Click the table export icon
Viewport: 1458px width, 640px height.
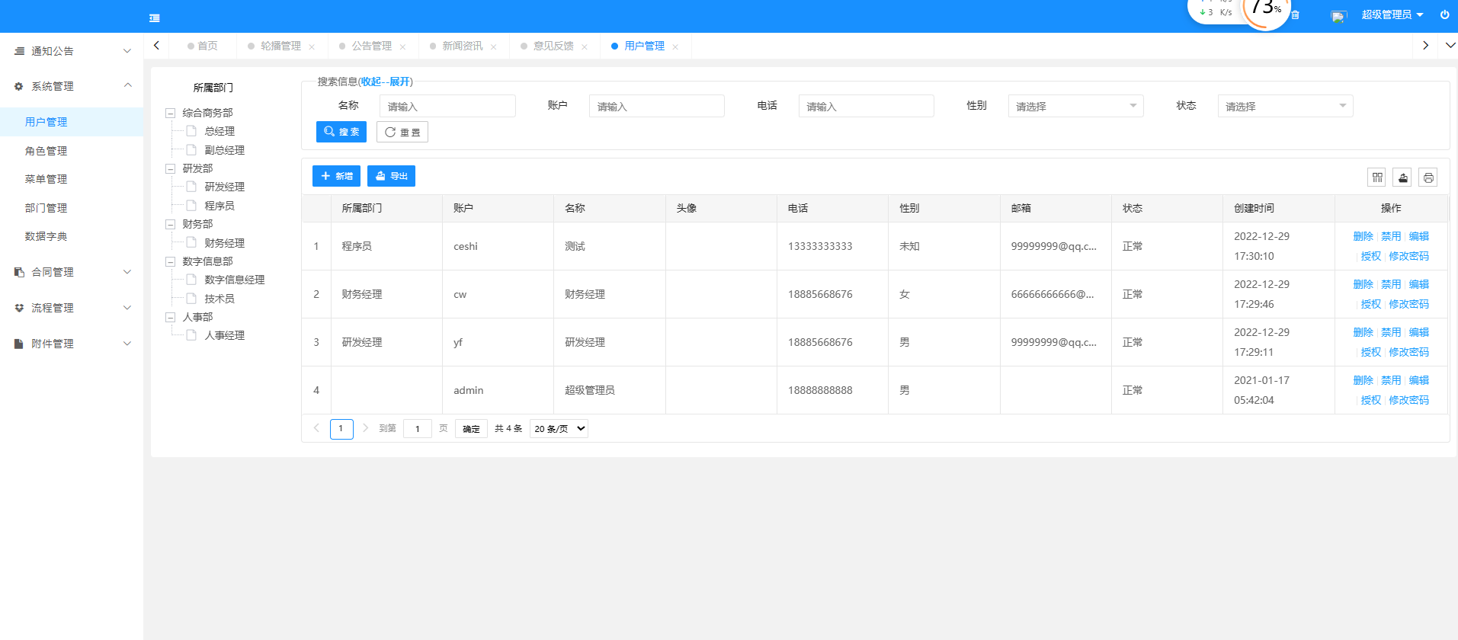click(1402, 178)
